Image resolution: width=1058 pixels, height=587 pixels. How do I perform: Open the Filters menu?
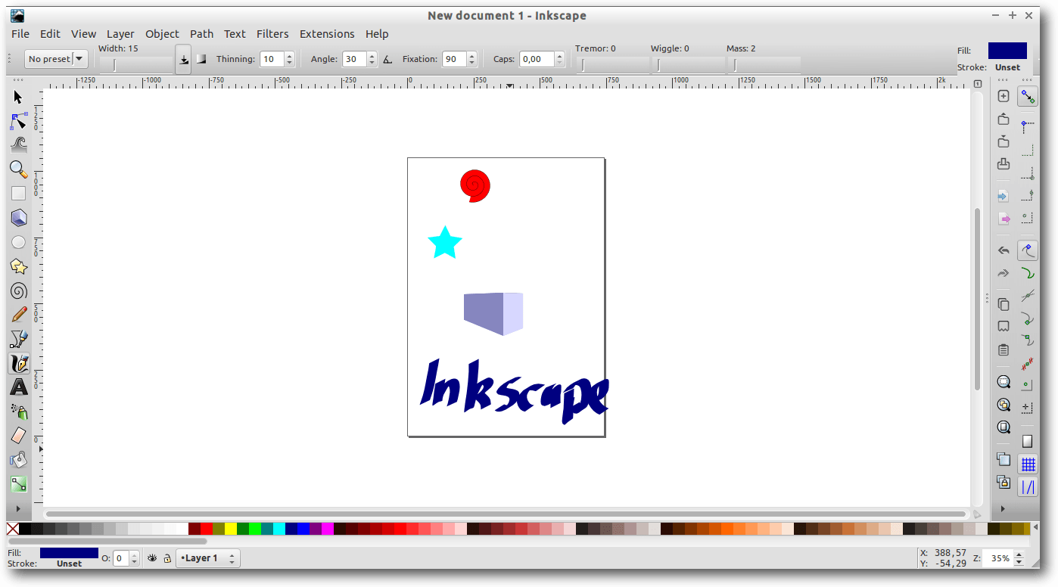272,34
